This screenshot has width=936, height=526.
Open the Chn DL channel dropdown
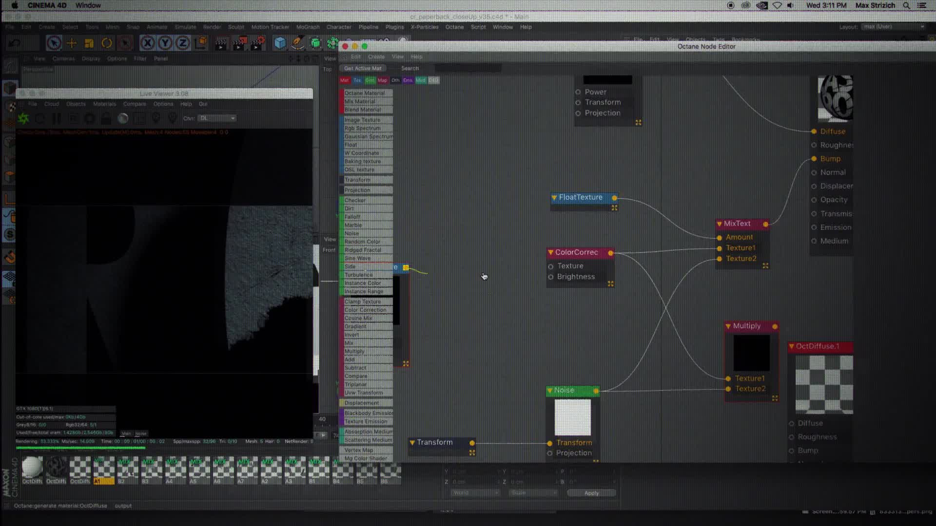click(217, 118)
